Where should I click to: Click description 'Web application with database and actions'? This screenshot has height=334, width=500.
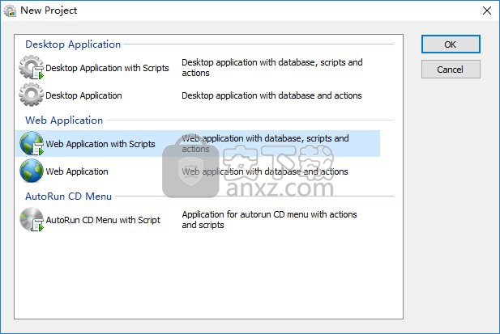coord(265,171)
